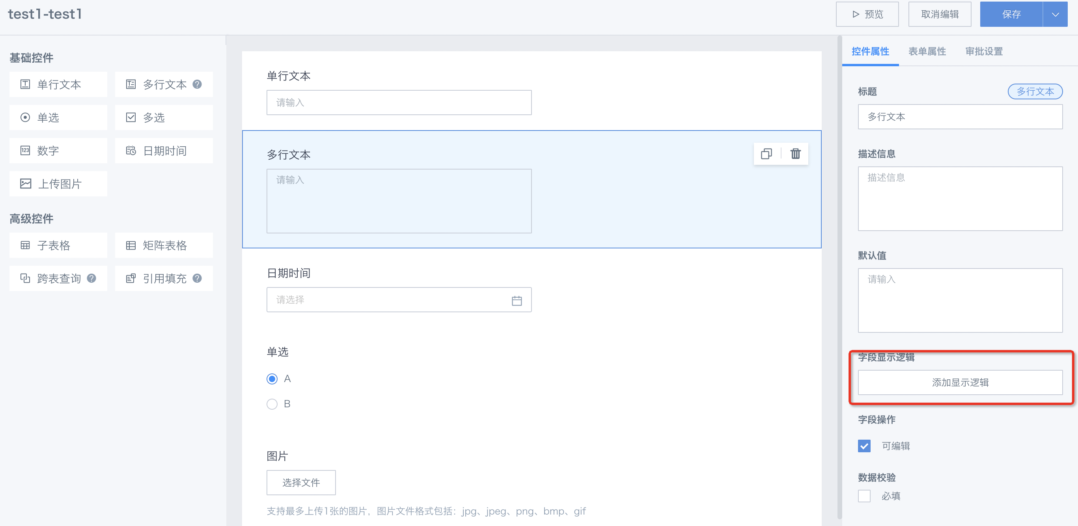The image size is (1078, 526).
Task: Switch to the 控件属性 tab
Action: tap(870, 52)
